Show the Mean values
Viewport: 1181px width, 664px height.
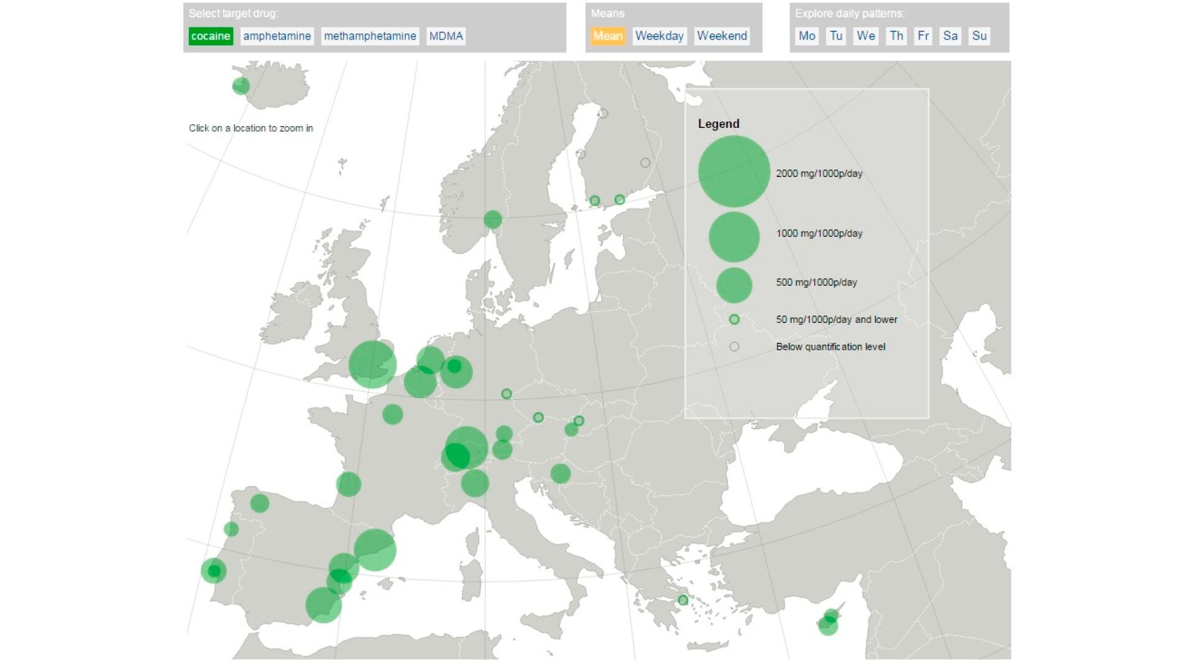[607, 36]
